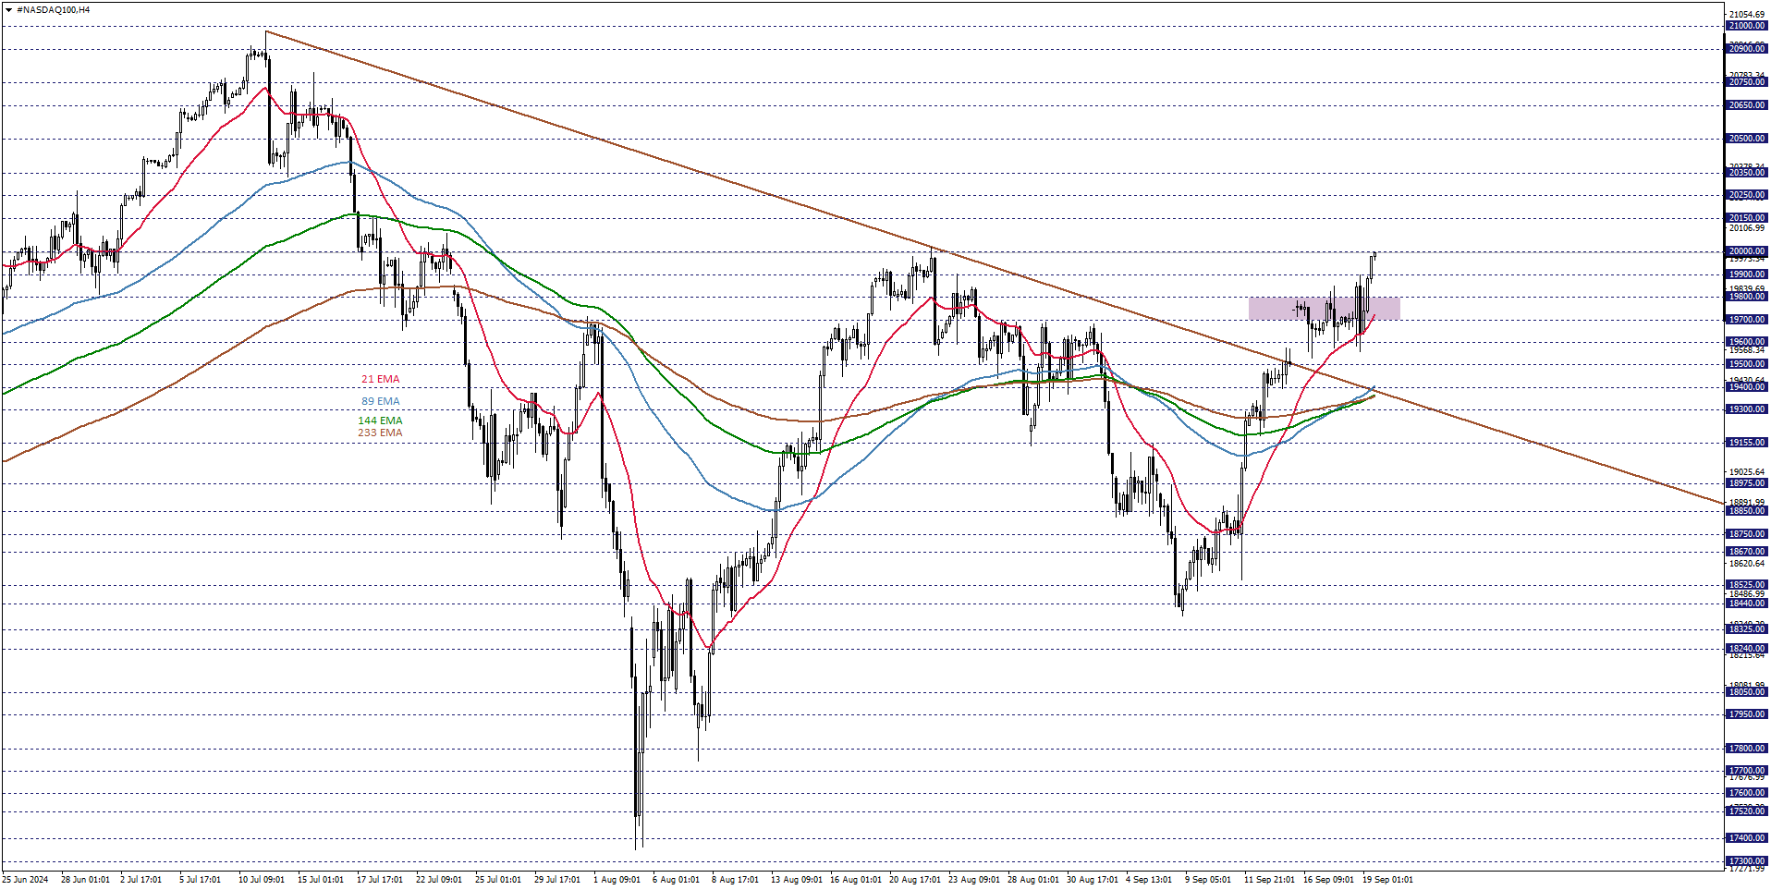Click the 20000.00 price level label
This screenshot has height=890, width=1771.
click(x=1747, y=251)
